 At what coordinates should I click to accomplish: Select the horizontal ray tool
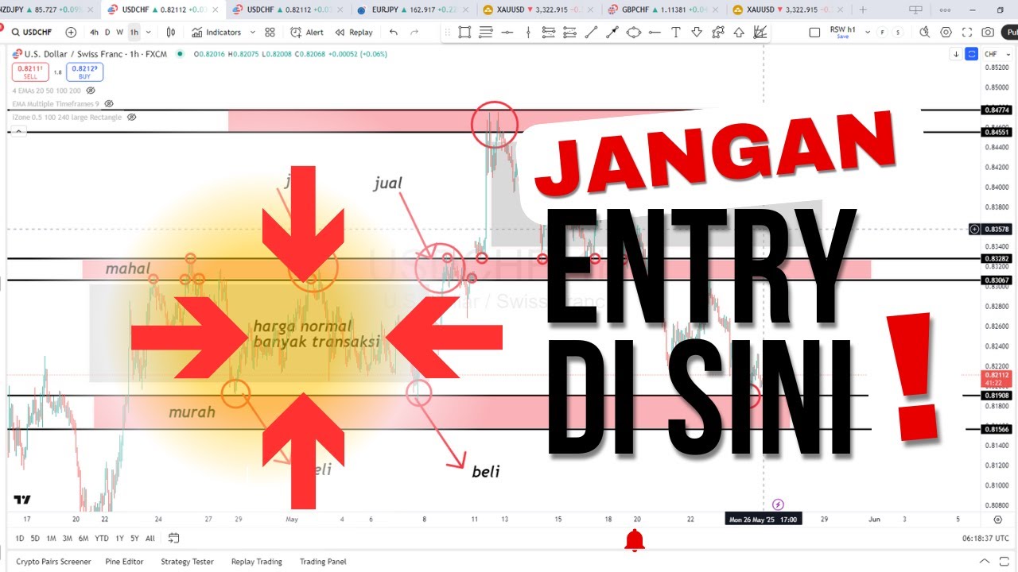pos(655,33)
